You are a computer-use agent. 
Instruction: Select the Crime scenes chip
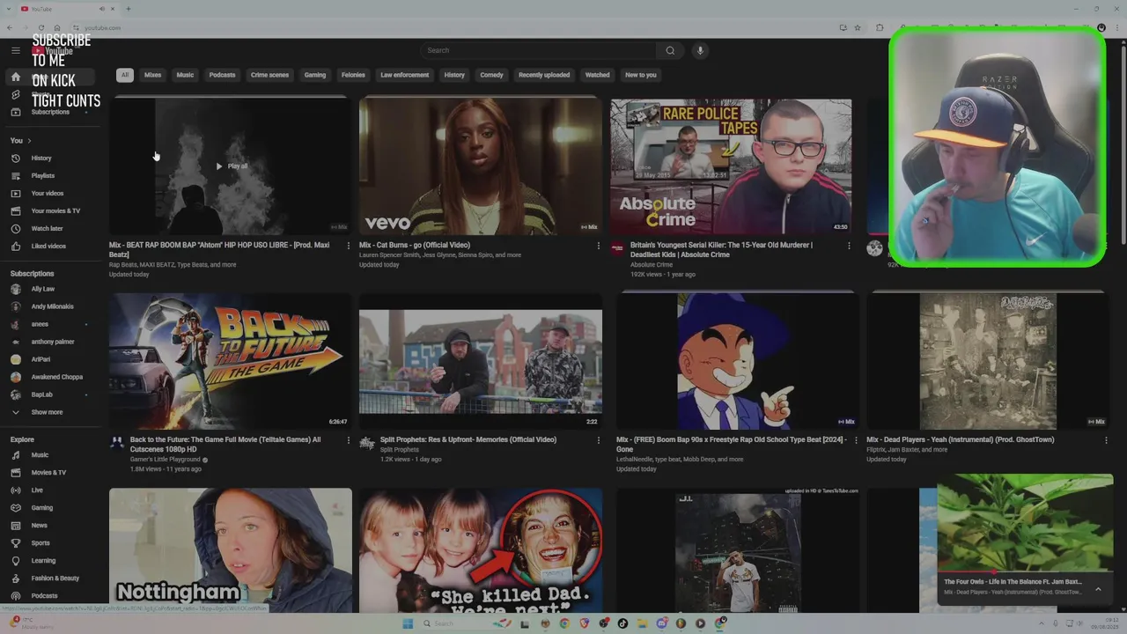269,75
